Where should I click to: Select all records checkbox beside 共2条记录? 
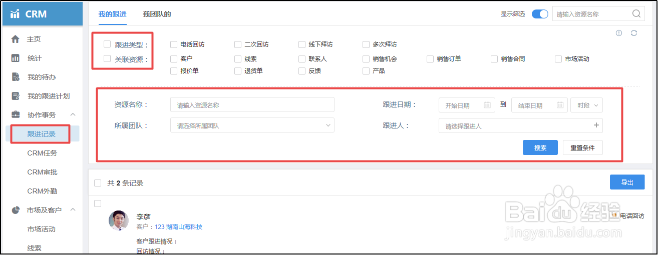click(98, 183)
